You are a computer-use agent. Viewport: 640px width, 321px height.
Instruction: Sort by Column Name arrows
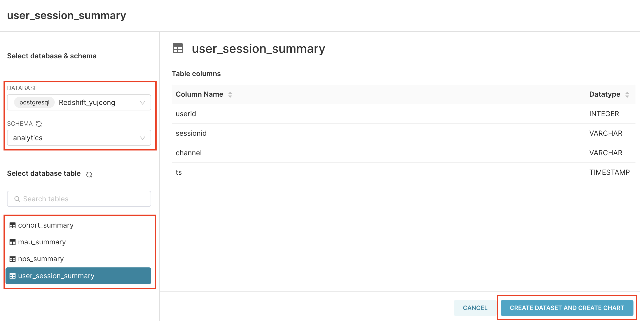point(230,94)
